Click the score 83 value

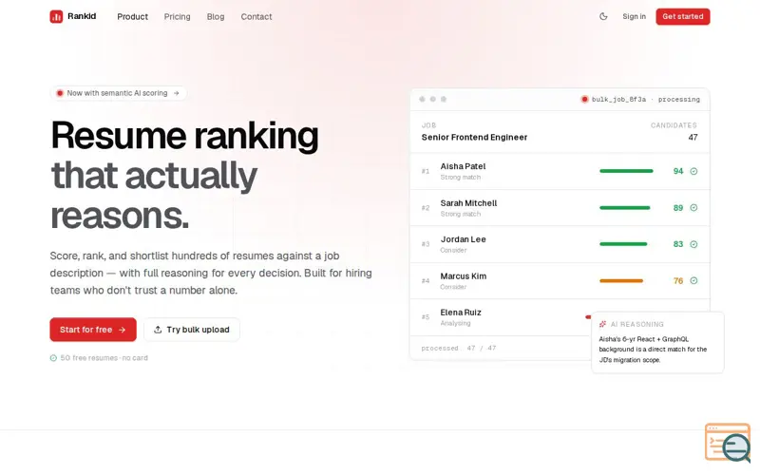coord(678,244)
